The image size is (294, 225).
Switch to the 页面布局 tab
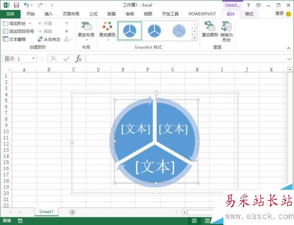point(71,14)
